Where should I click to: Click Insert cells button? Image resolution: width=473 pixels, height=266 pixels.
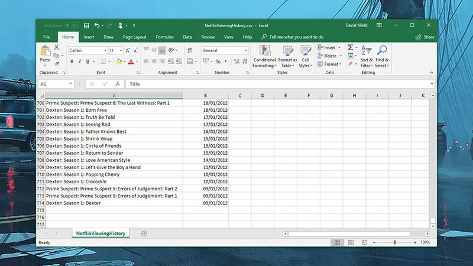329,48
